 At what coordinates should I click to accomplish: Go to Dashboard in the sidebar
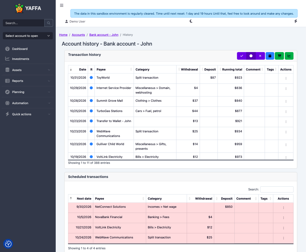click(x=28, y=49)
